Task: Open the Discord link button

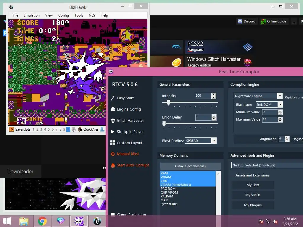Action: (x=247, y=21)
